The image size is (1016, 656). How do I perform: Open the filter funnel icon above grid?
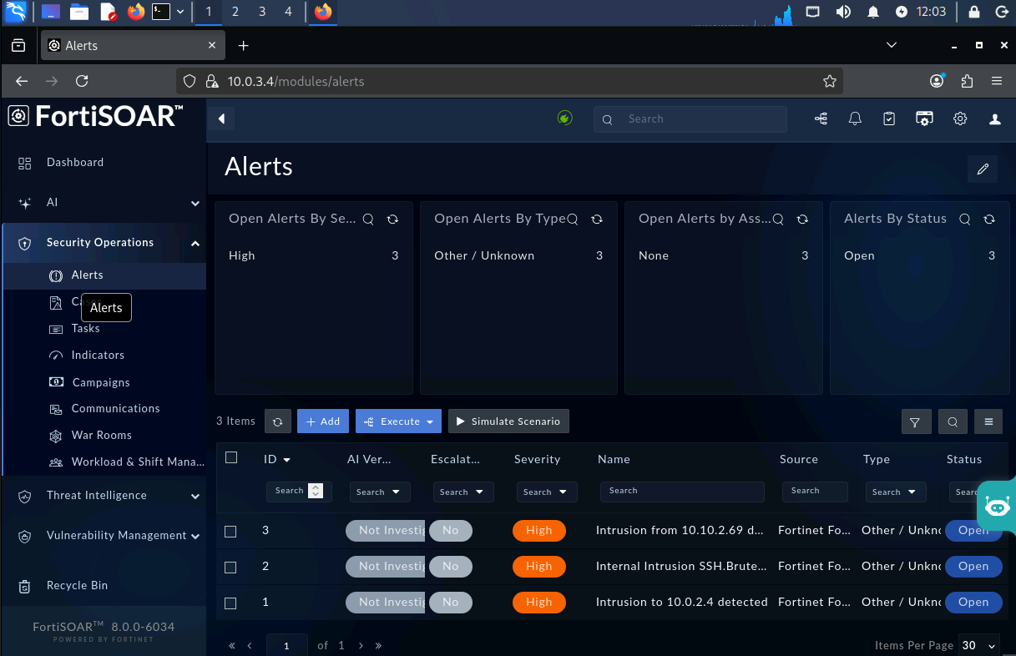coord(916,421)
